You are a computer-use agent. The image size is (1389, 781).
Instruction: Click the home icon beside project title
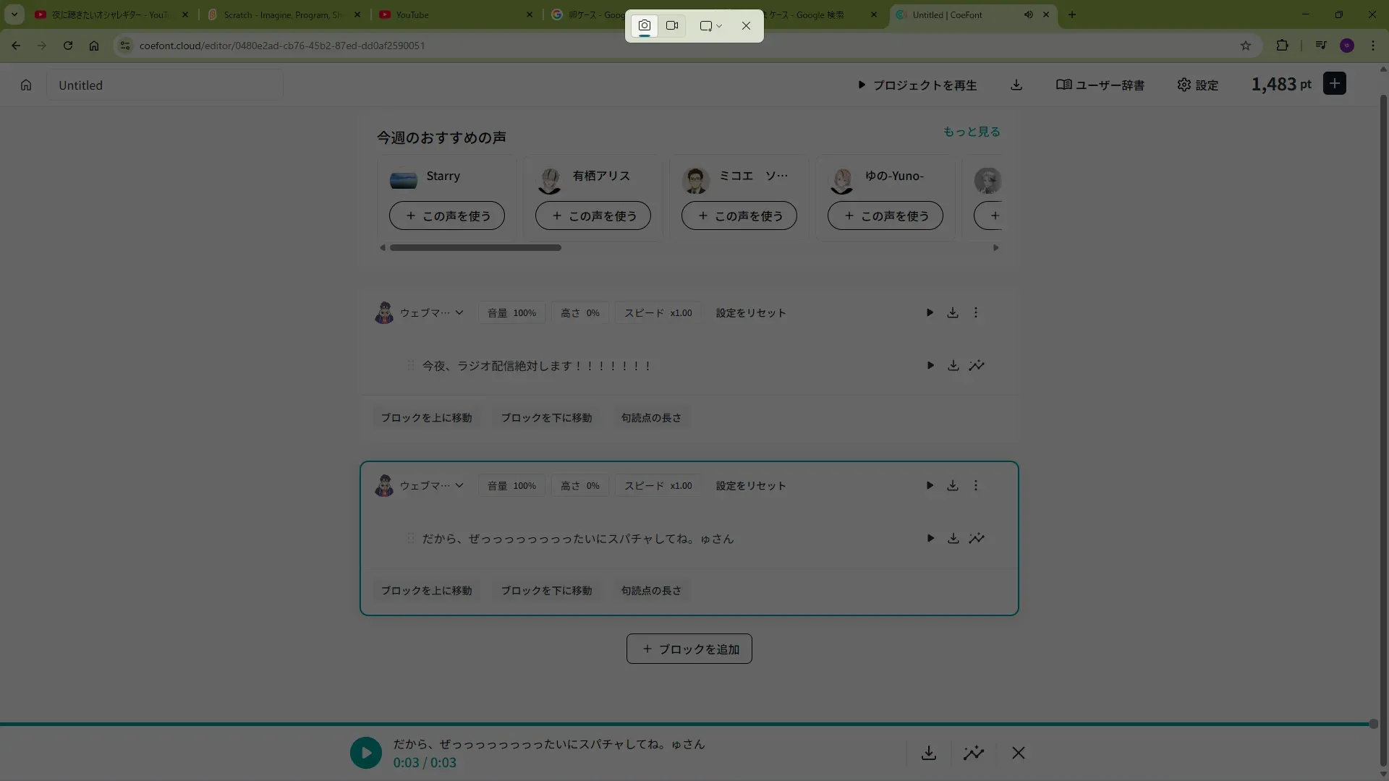(x=26, y=85)
